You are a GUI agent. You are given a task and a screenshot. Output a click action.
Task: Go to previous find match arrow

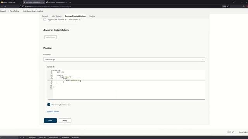(x=21, y=137)
